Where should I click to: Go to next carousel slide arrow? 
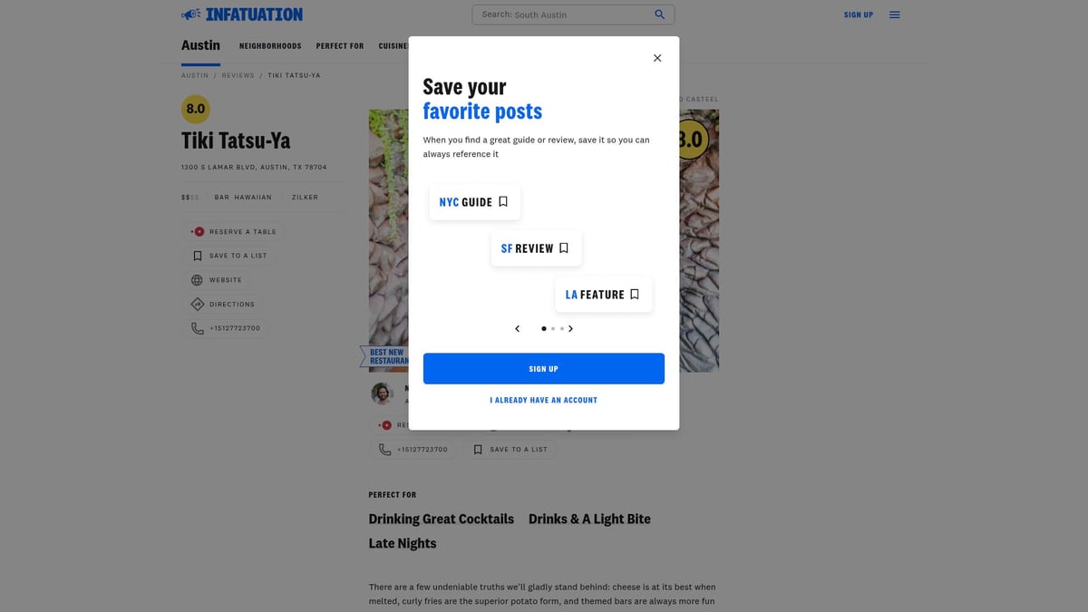pyautogui.click(x=570, y=328)
